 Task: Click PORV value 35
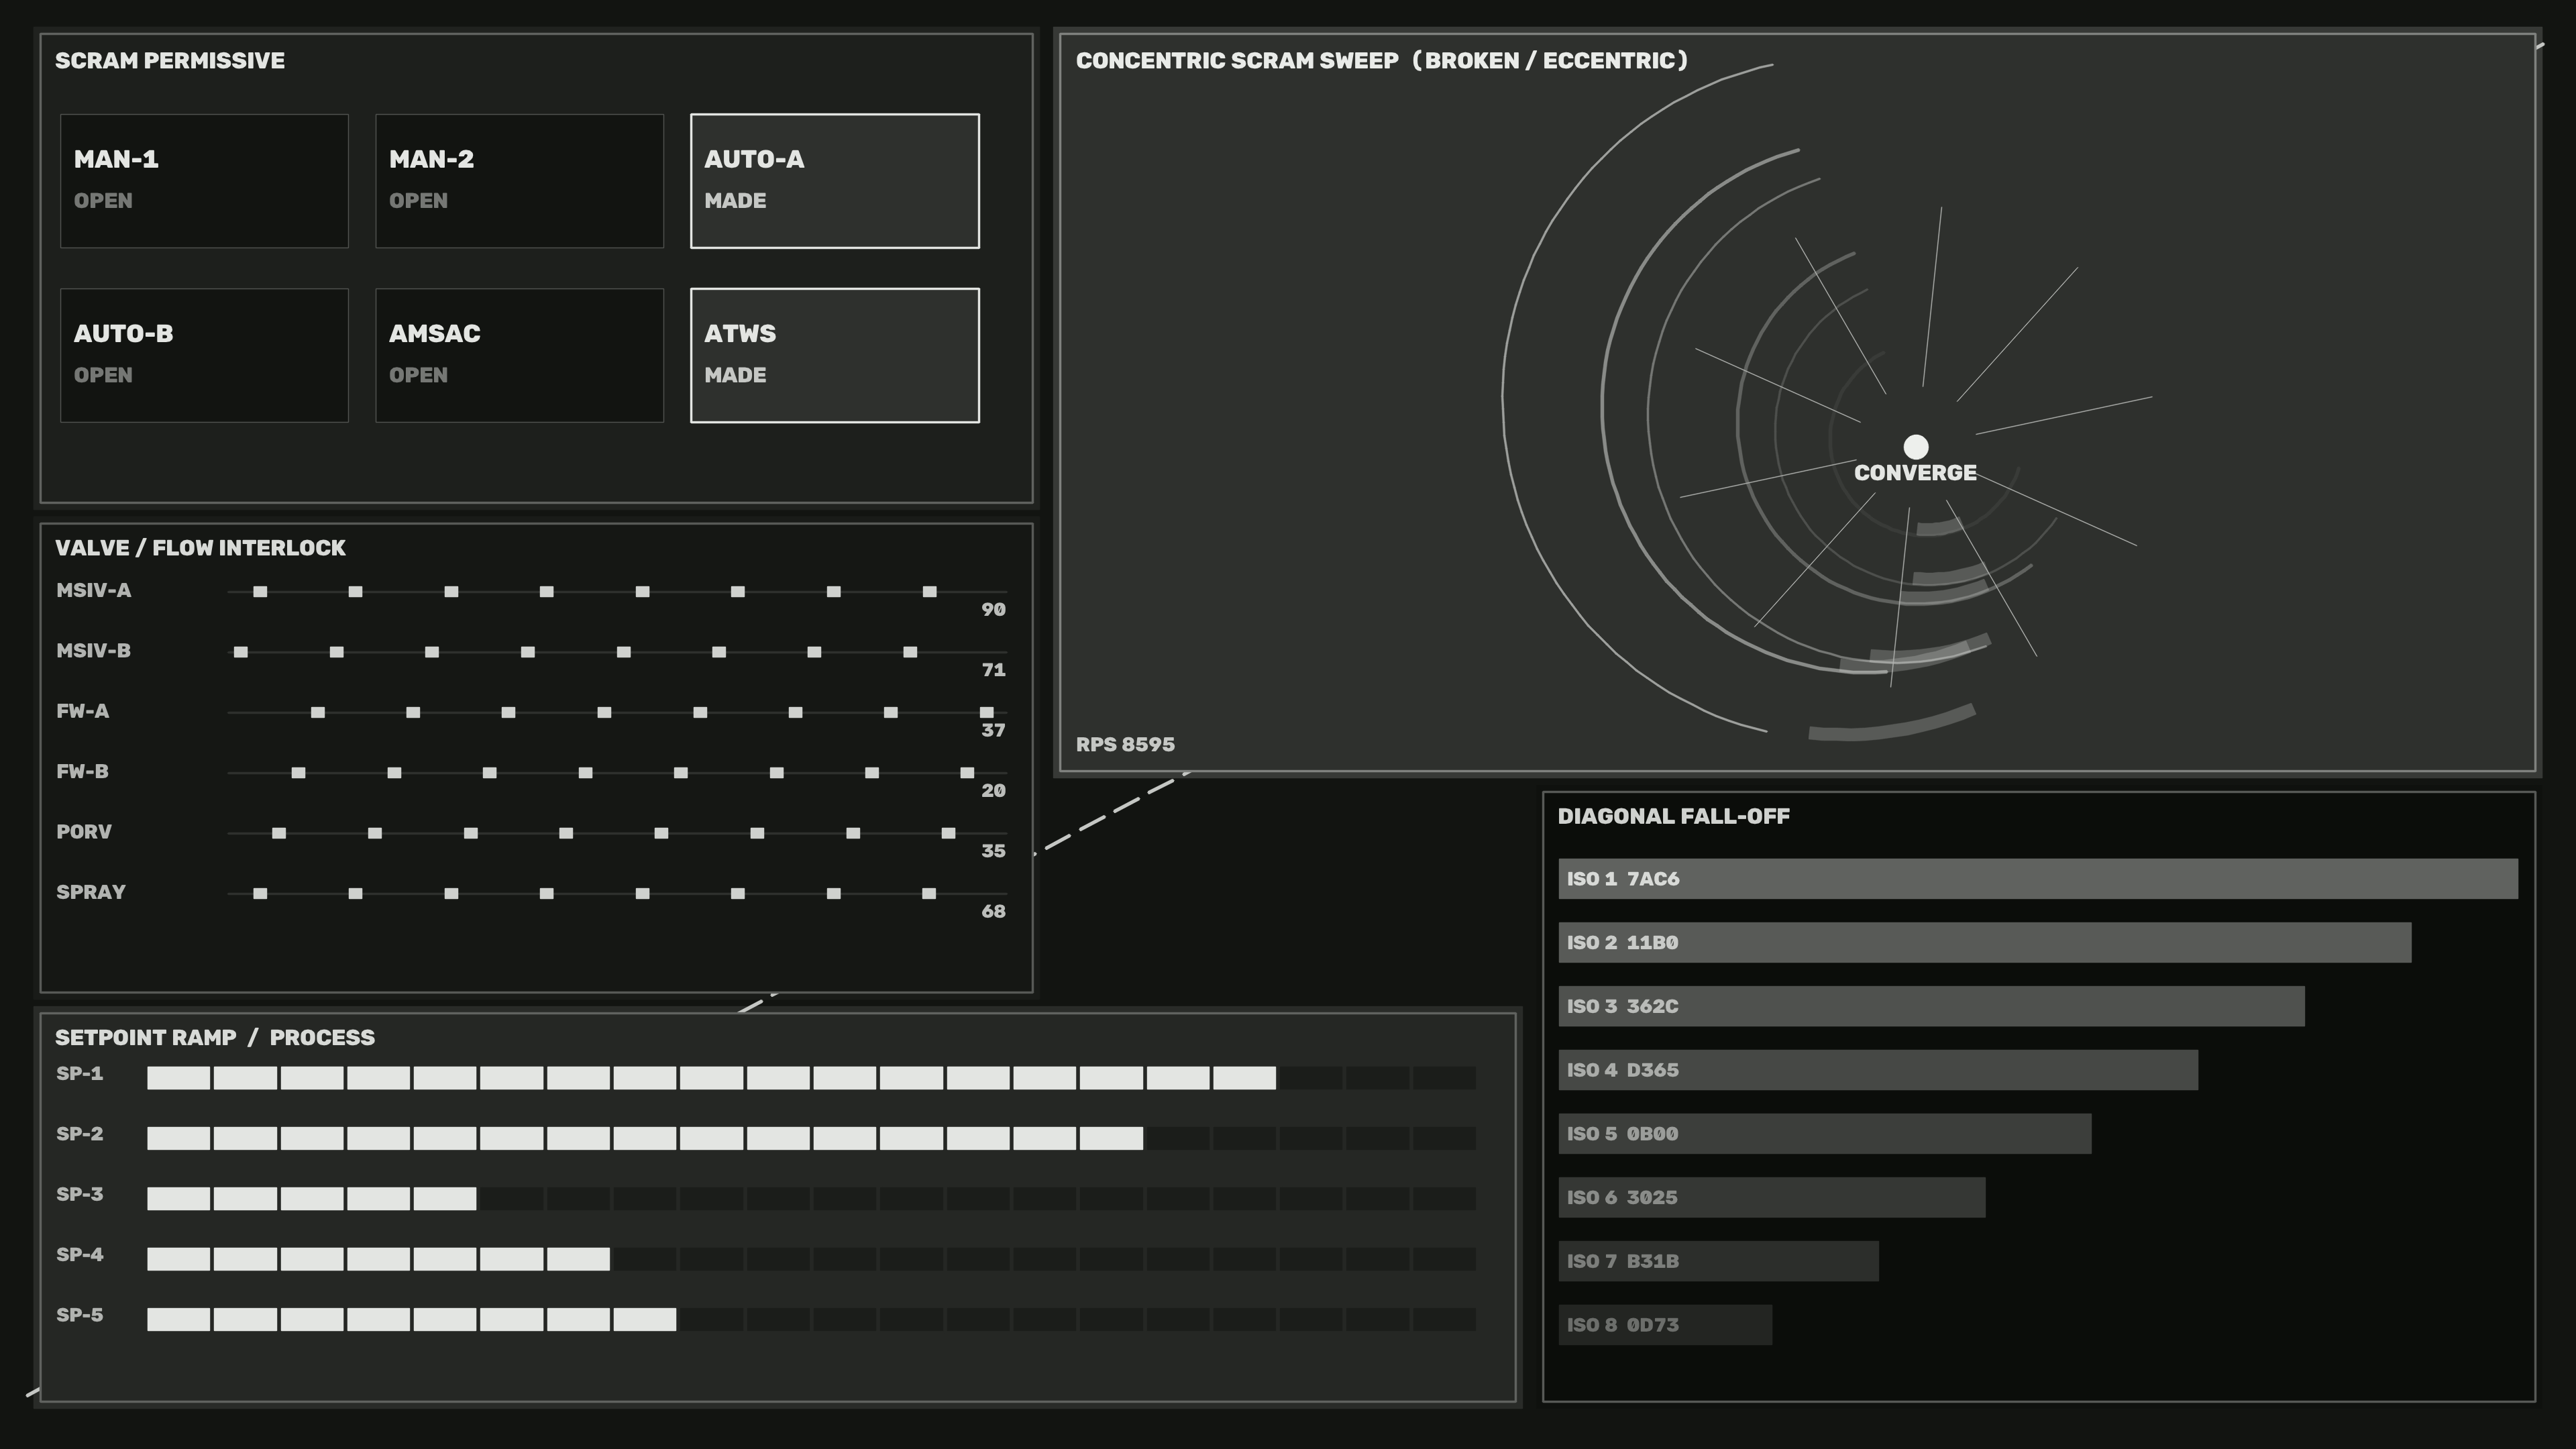coord(993,850)
